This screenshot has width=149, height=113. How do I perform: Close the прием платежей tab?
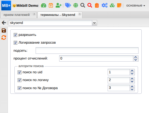coord(34,14)
